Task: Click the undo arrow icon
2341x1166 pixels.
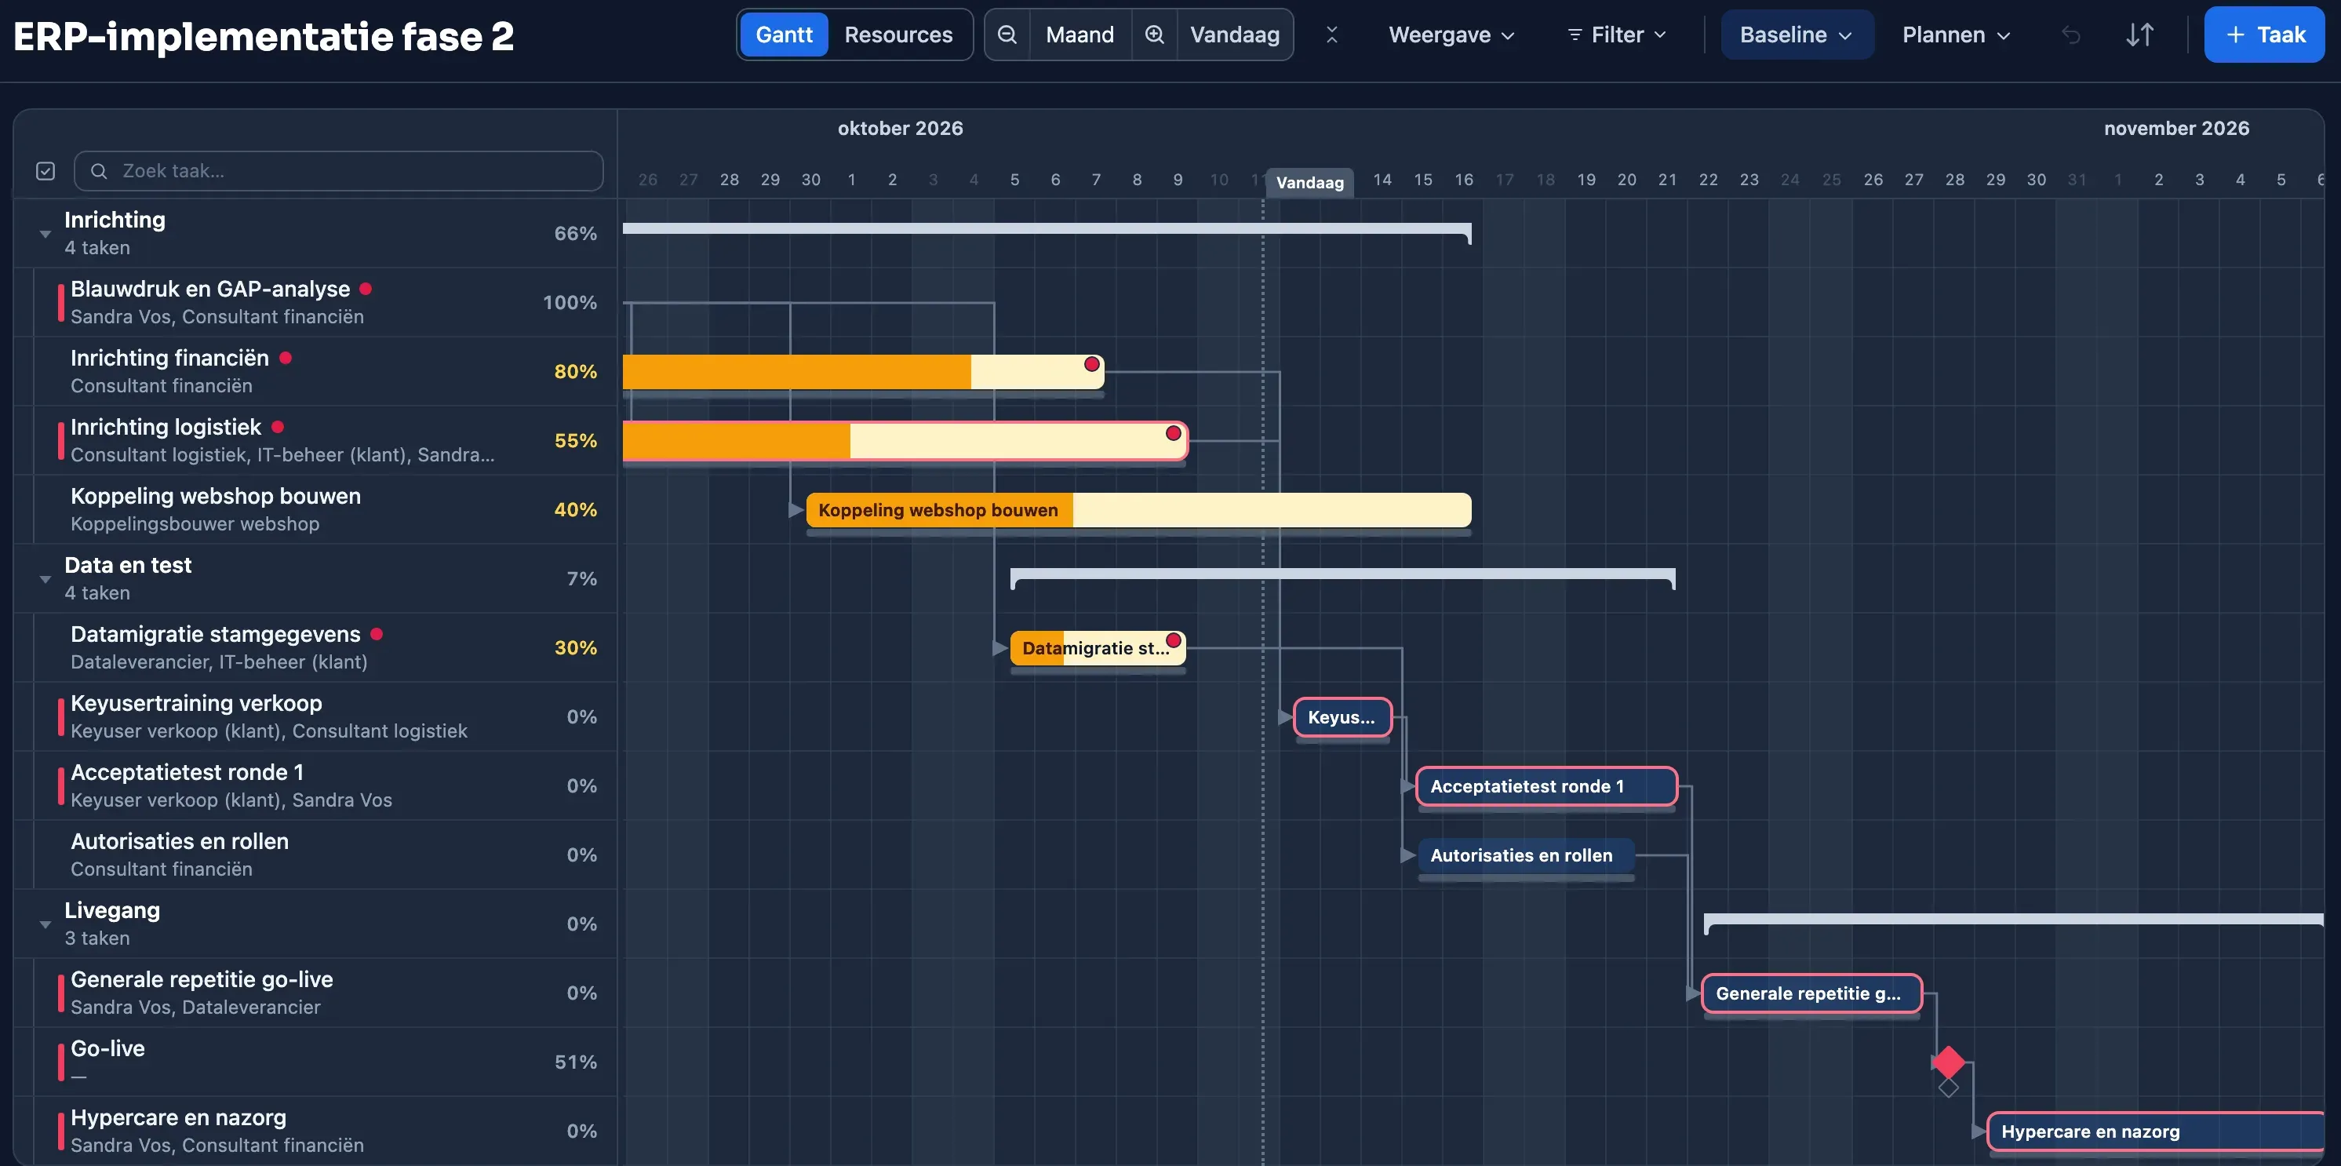Action: coord(2071,35)
